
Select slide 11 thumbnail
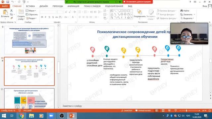point(29,99)
